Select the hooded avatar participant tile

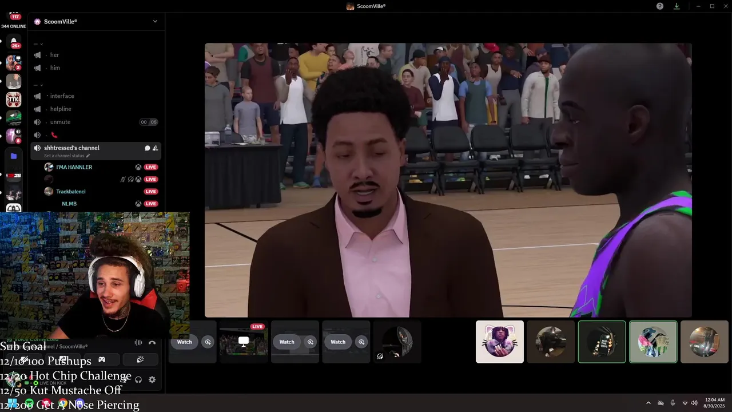[397, 342]
